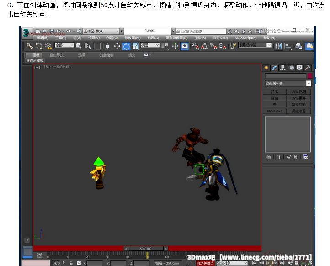Click the 涡轮平滑 modifier button
The width and height of the screenshot is (330, 266).
(299, 111)
